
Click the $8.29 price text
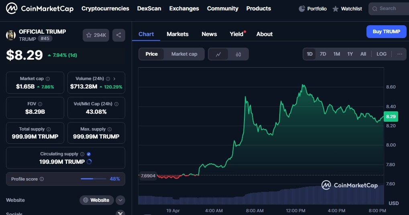pos(24,55)
